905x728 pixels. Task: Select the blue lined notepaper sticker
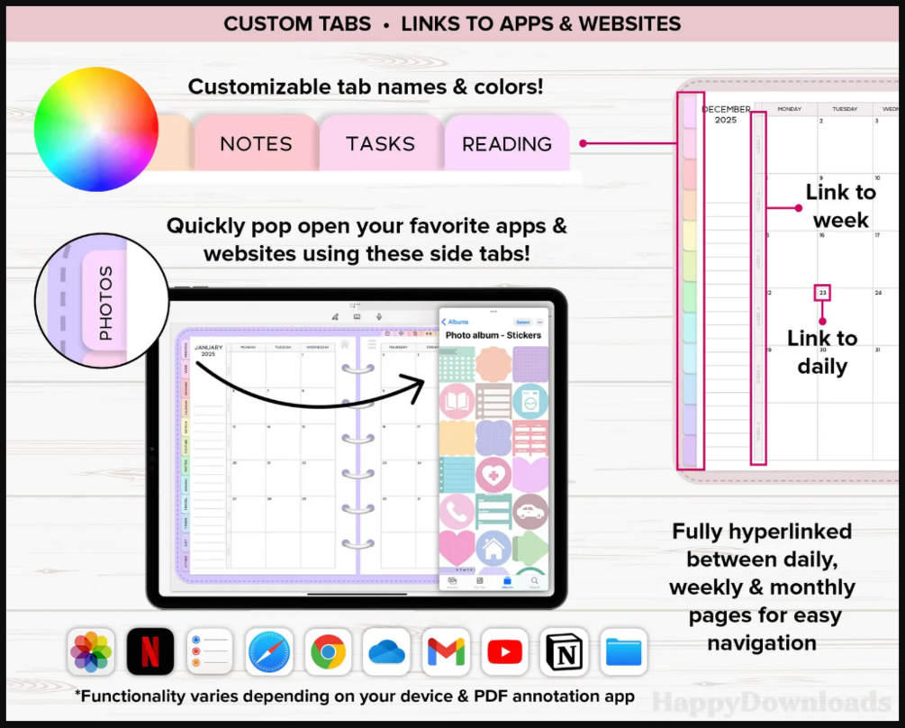pyautogui.click(x=457, y=475)
